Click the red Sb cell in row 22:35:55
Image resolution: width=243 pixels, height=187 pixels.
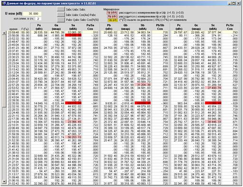pos(143,103)
